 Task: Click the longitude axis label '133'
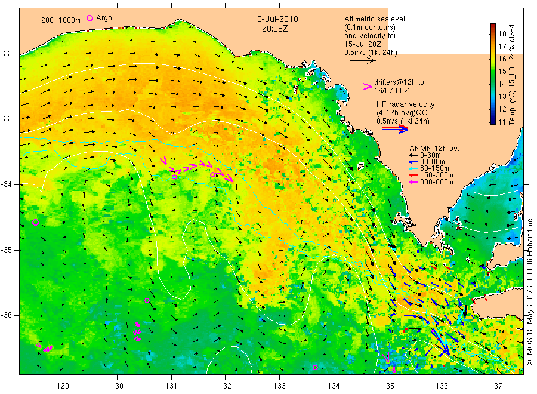pyautogui.click(x=279, y=386)
